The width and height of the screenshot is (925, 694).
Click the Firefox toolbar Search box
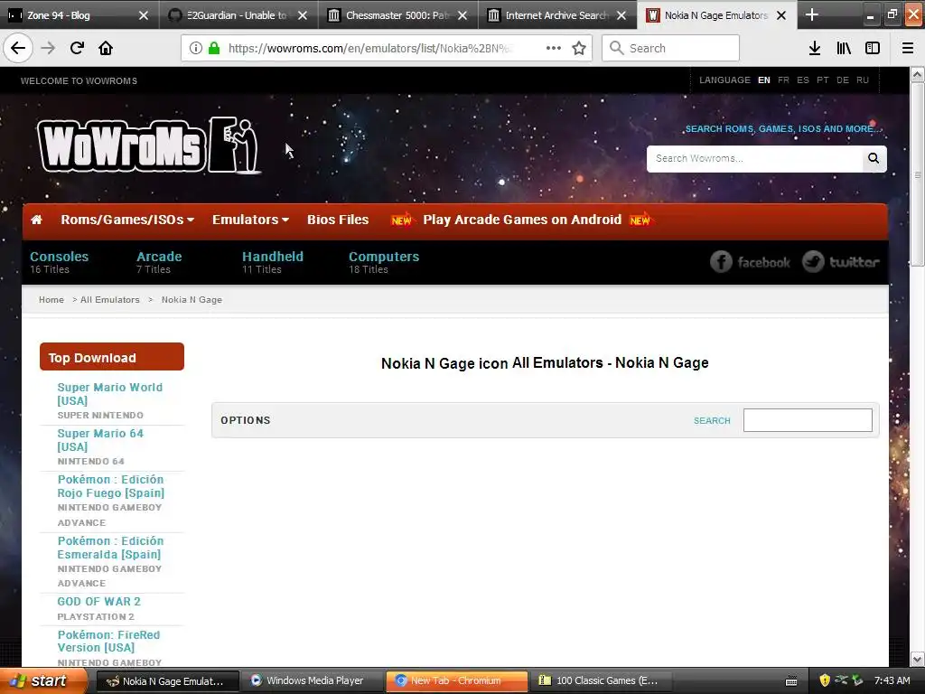(671, 48)
